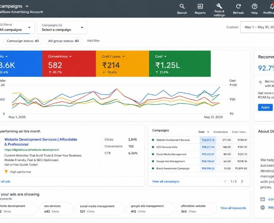Open View all campaigns link
Image resolution: width=274 pixels, height=223 pixels.
pyautogui.click(x=166, y=181)
